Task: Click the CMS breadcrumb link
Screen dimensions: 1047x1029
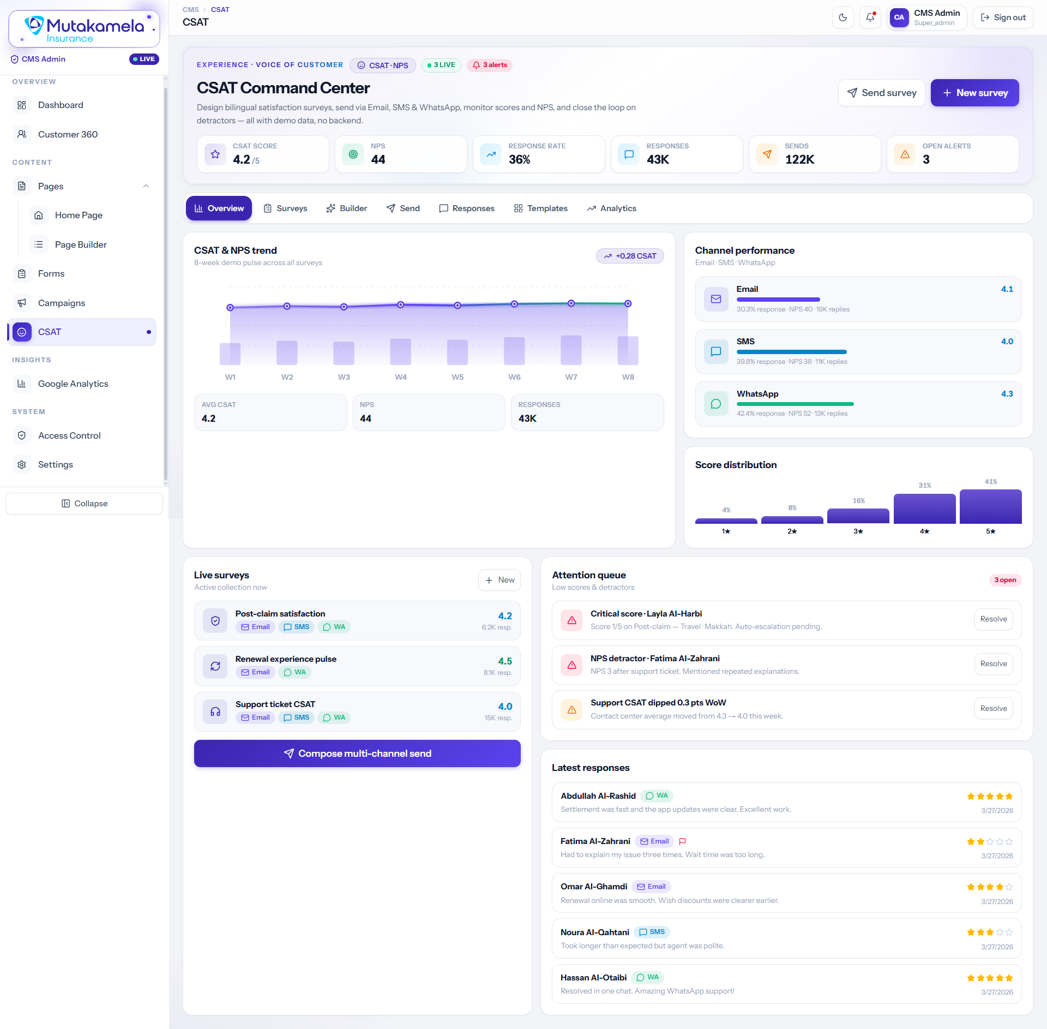Action: pyautogui.click(x=191, y=10)
